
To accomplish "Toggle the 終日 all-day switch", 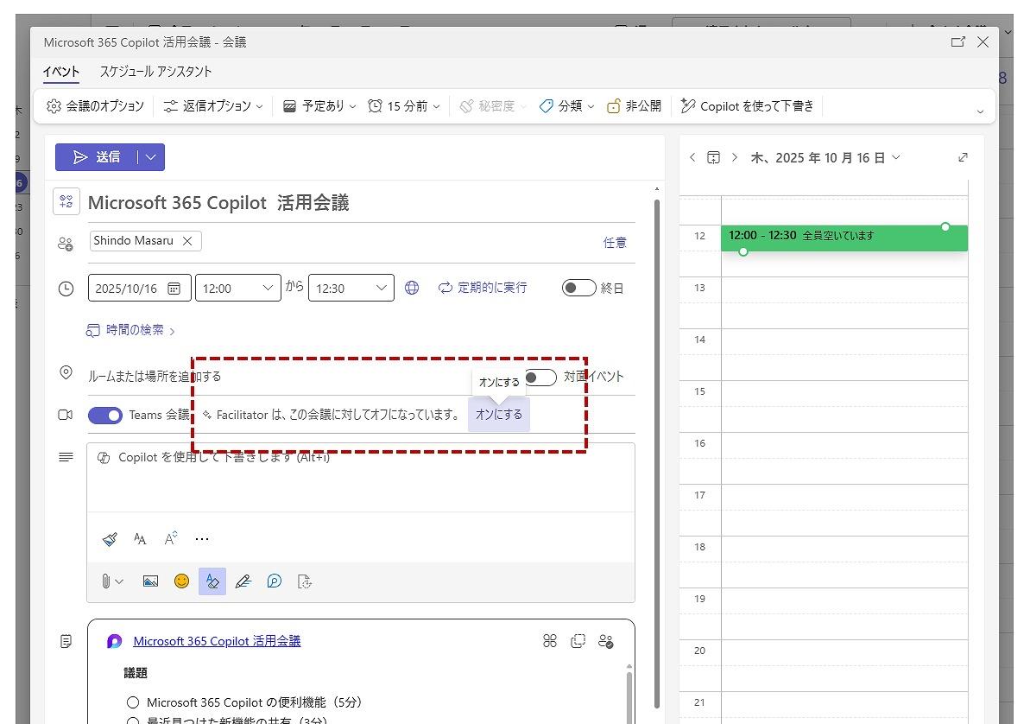I will click(x=578, y=288).
